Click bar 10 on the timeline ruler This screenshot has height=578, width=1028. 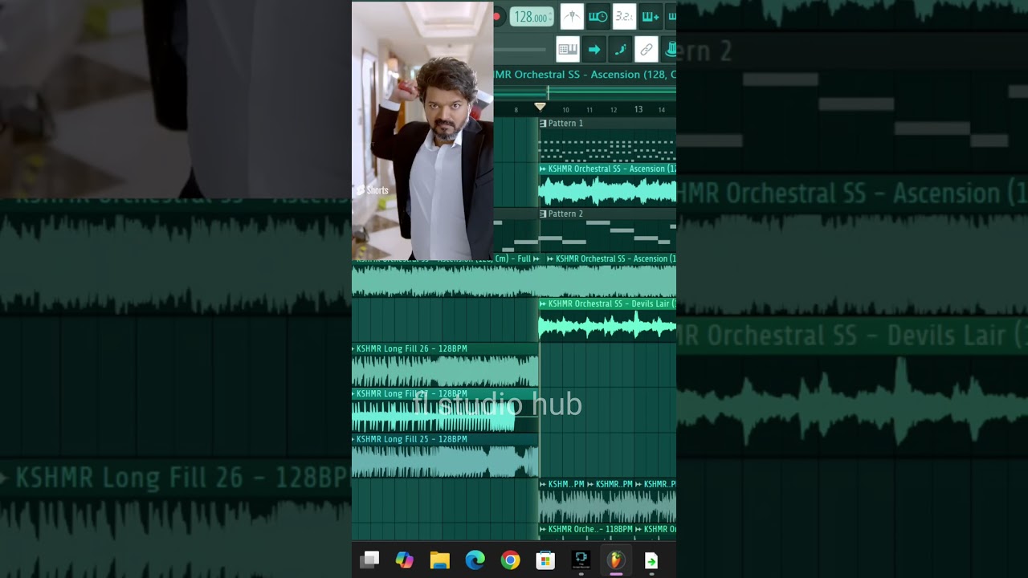coord(565,110)
